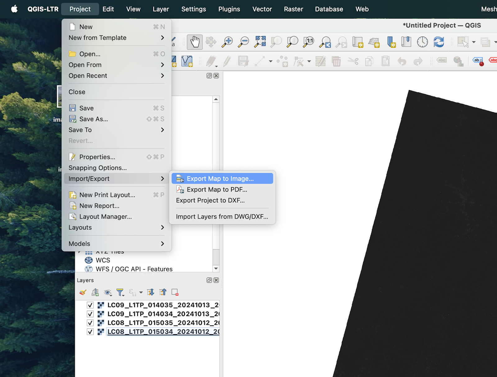Click the Collapse All layers icon
The image size is (497, 377).
pos(163,292)
